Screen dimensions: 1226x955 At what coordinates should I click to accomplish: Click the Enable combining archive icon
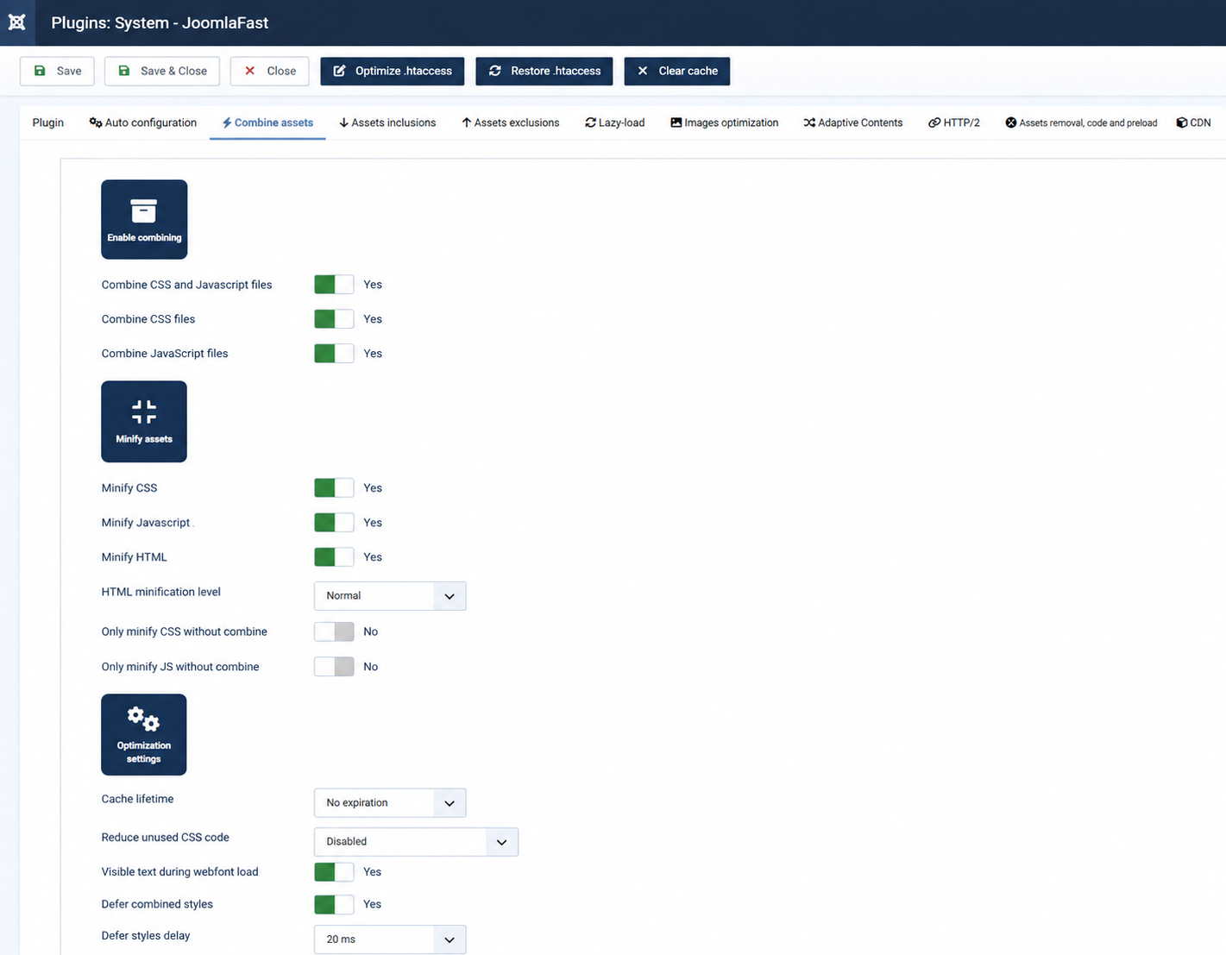(x=144, y=211)
